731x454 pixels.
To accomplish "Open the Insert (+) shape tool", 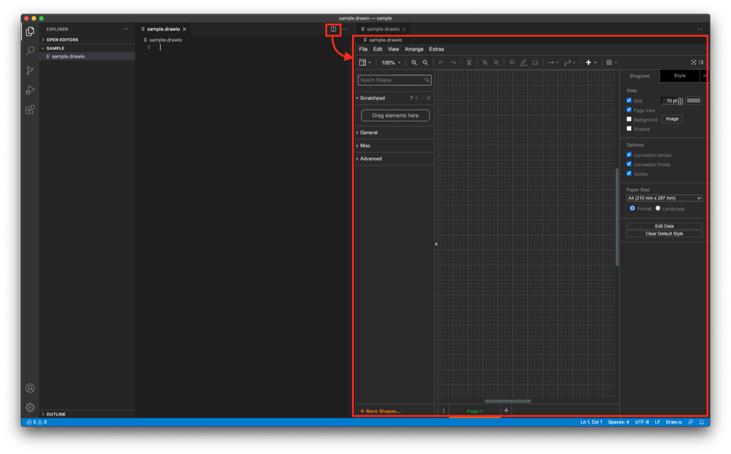I will pyautogui.click(x=588, y=62).
